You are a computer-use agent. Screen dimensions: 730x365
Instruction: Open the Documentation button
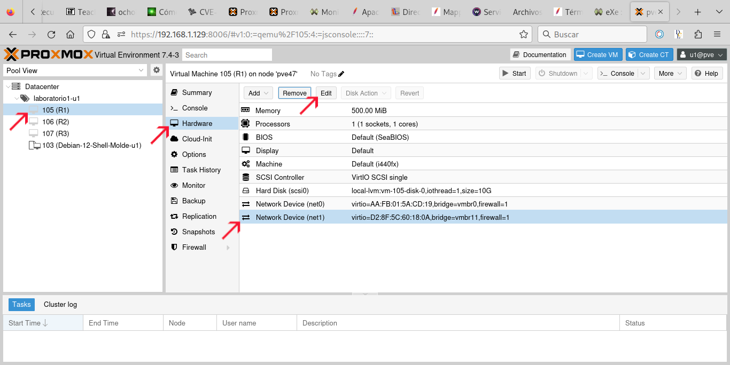[x=540, y=54]
